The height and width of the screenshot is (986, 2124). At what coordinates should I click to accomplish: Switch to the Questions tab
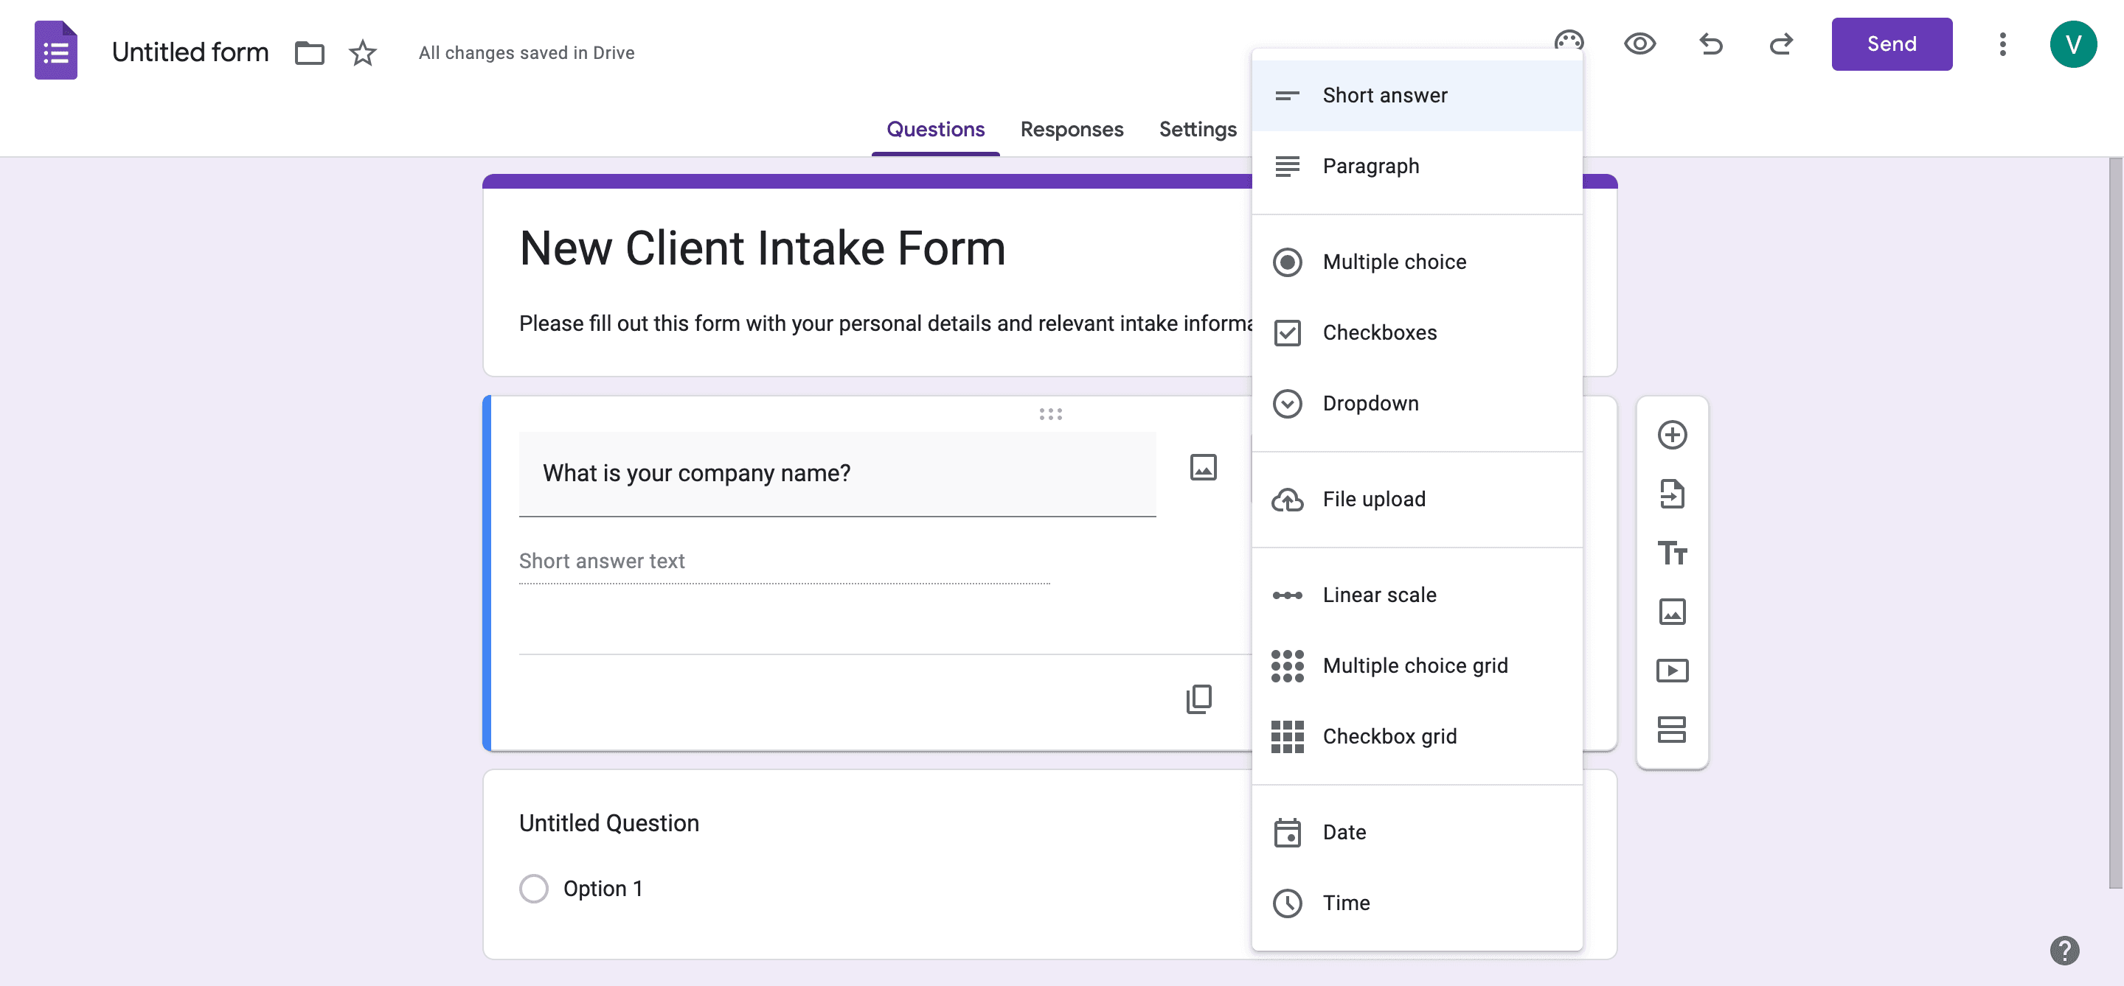click(x=935, y=129)
